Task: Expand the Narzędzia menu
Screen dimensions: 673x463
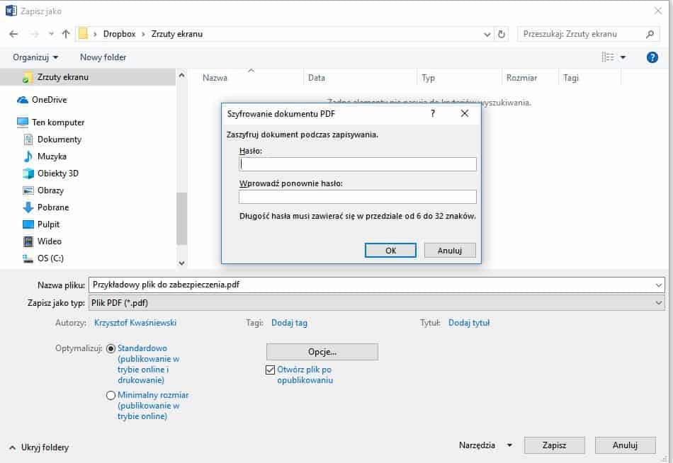Action: coord(486,445)
